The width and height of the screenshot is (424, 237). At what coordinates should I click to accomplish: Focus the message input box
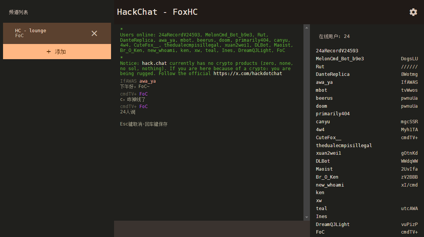coord(212,229)
